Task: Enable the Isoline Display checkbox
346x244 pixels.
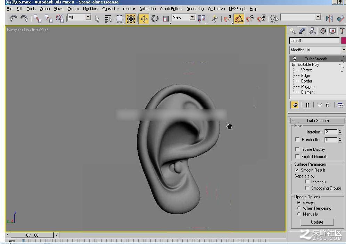Action: click(297, 149)
